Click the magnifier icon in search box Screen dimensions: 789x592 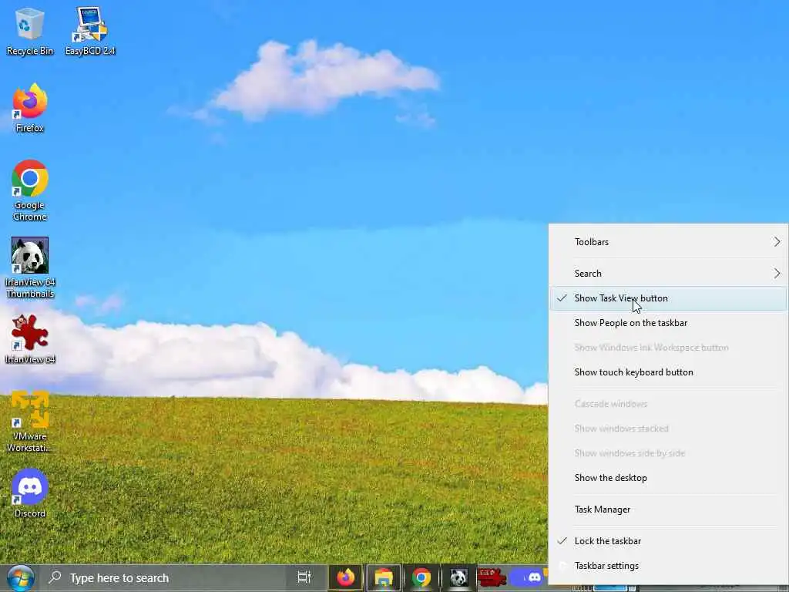[x=55, y=577]
